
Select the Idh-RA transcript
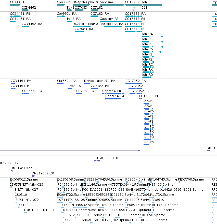point(152,37)
